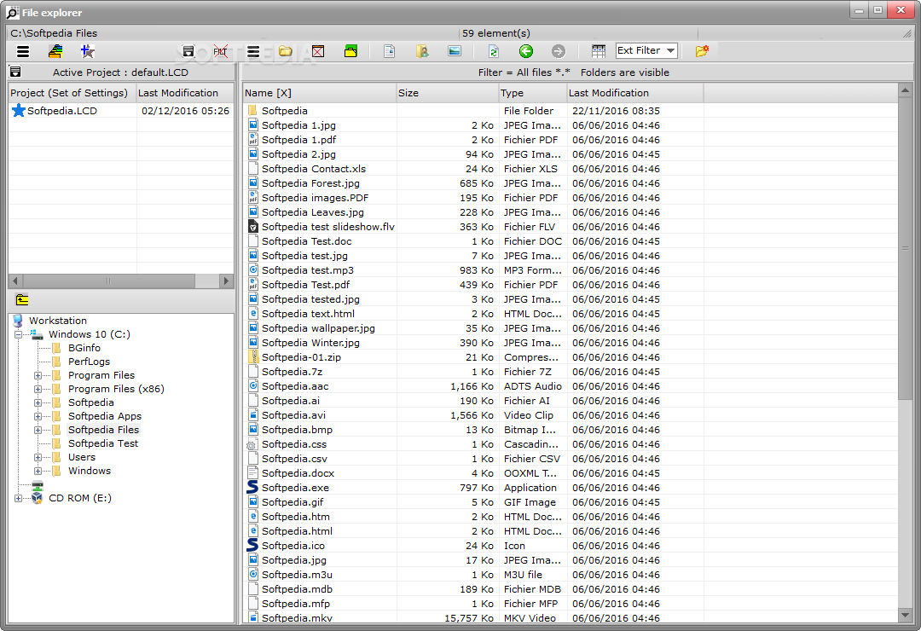
Task: Select the PerfLogs folder in tree
Action: click(x=89, y=362)
